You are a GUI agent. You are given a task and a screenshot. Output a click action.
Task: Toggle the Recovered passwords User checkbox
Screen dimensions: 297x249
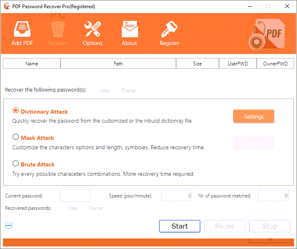[x=62, y=208]
